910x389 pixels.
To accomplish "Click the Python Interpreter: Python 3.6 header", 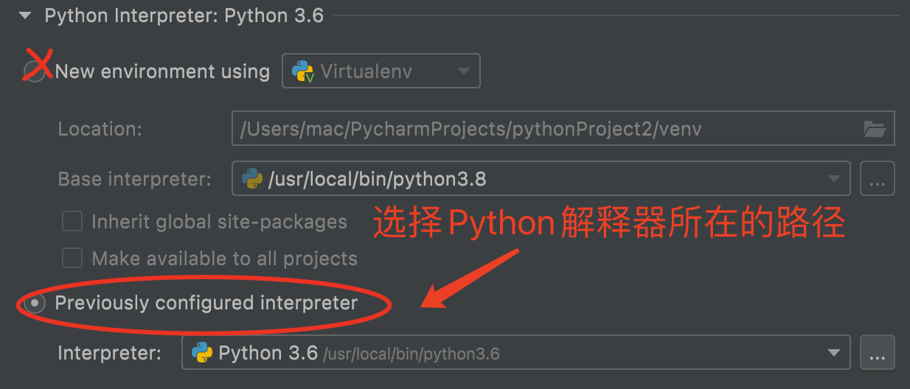I will coord(184,15).
